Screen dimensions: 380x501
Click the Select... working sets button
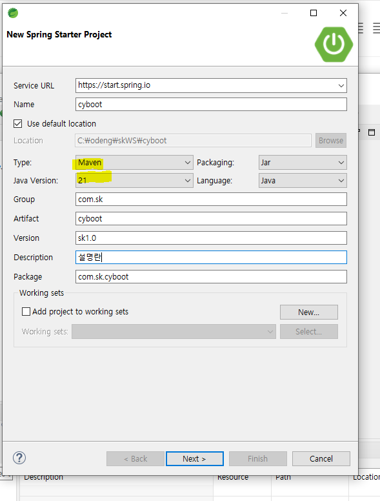pyautogui.click(x=309, y=332)
